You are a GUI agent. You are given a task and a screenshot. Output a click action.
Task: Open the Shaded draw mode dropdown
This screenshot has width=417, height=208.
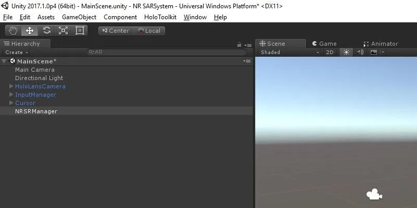tap(289, 53)
